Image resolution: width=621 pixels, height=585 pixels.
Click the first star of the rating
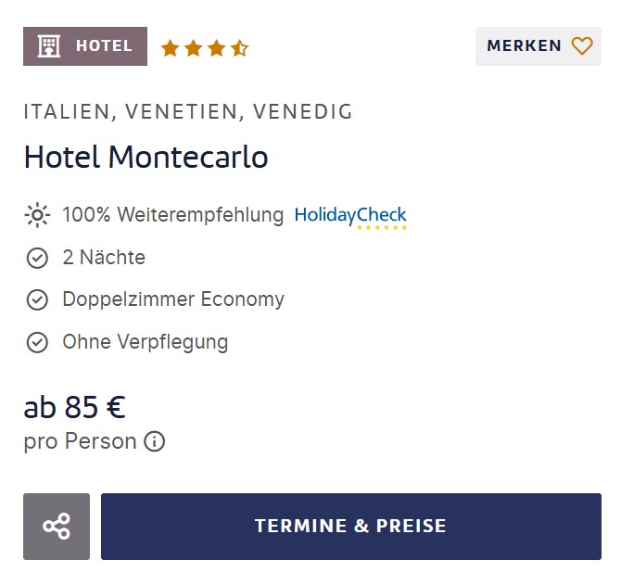(x=171, y=48)
